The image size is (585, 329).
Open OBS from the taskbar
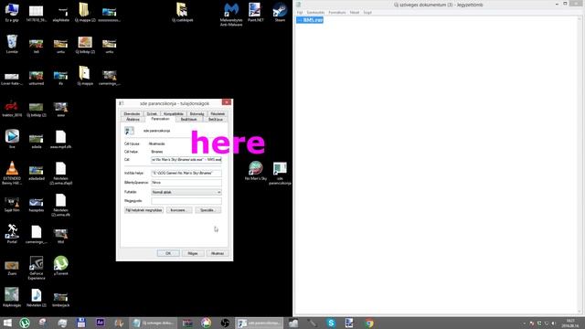(225, 323)
